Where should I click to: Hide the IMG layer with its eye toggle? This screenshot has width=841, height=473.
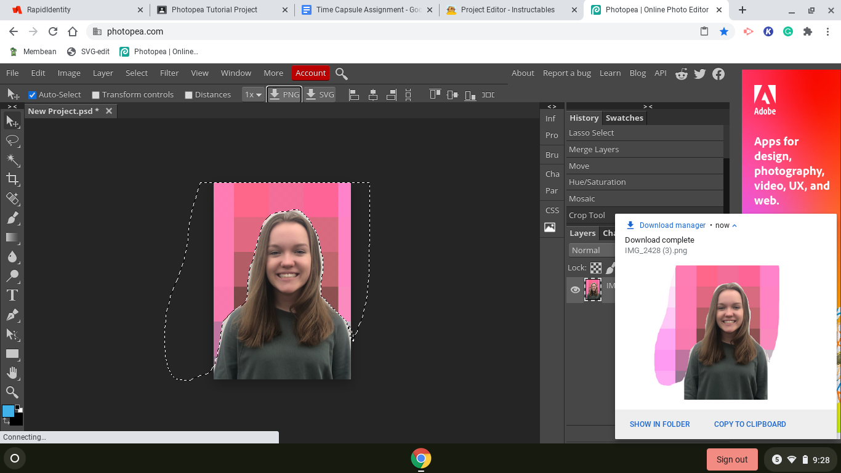574,289
